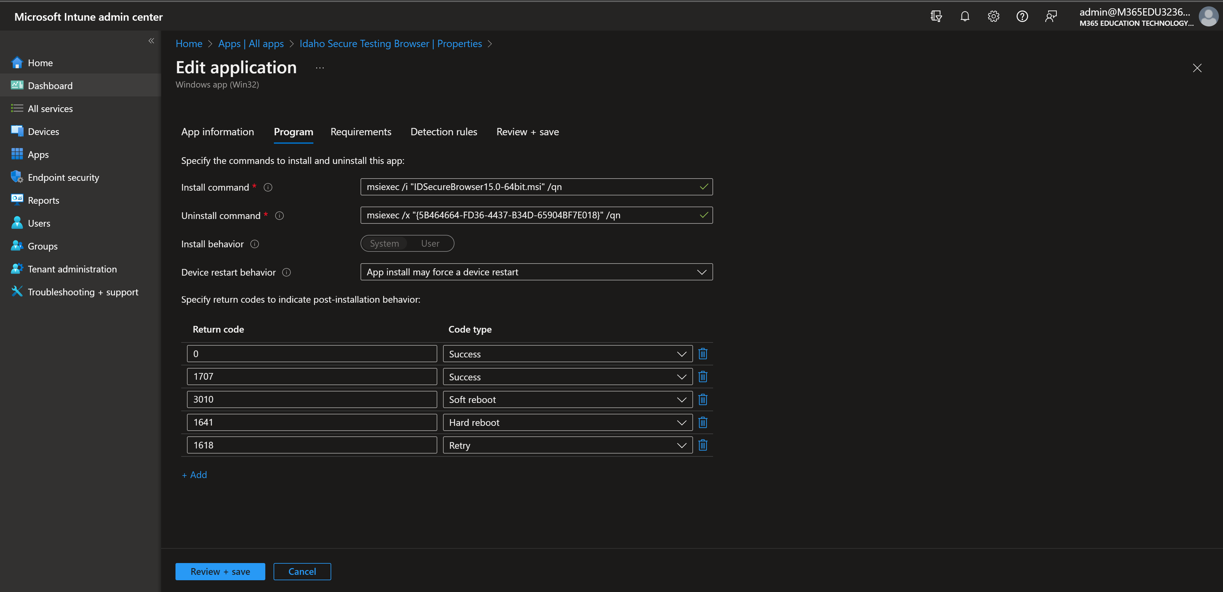Screen dimensions: 1223x592
Task: Close the Edit application pane
Action: tap(1197, 68)
